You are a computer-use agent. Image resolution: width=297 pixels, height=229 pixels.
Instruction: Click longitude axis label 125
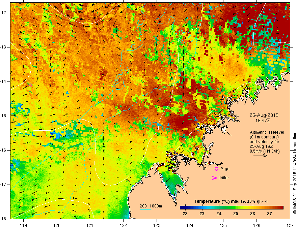(x=223, y=225)
